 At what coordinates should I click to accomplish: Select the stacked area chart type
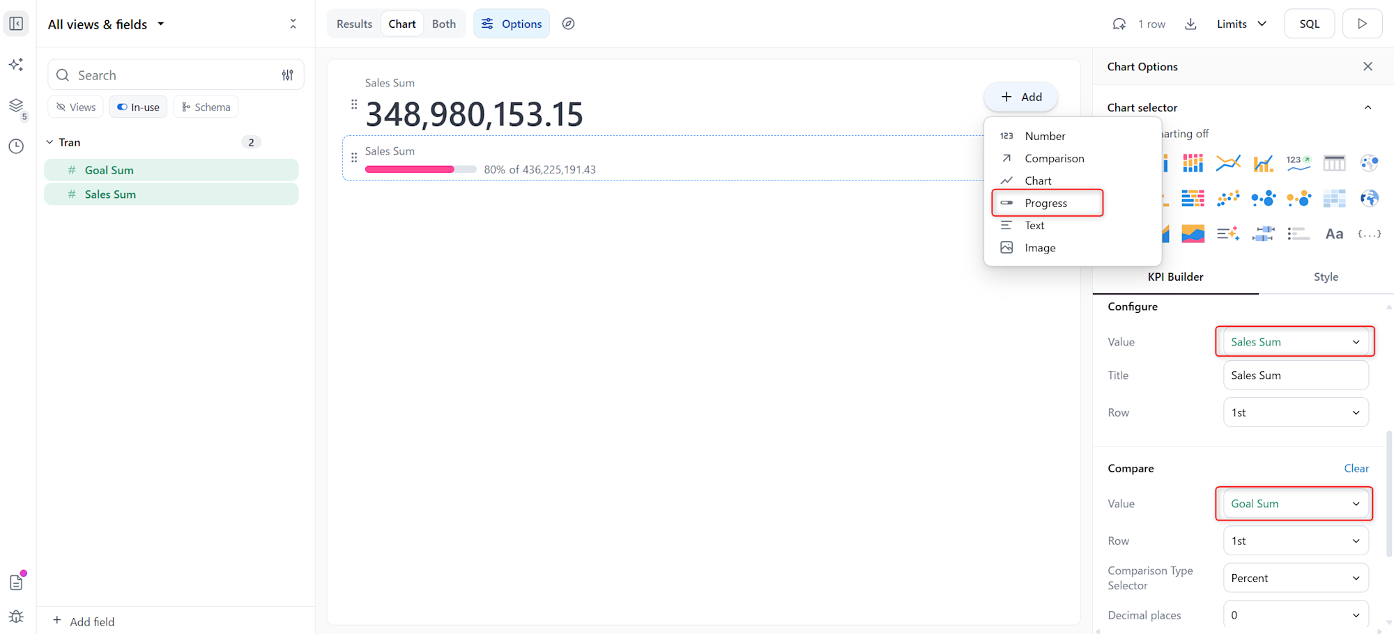[x=1193, y=234]
